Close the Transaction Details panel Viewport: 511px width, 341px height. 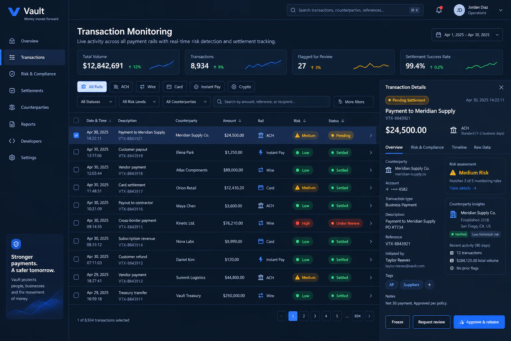[501, 87]
